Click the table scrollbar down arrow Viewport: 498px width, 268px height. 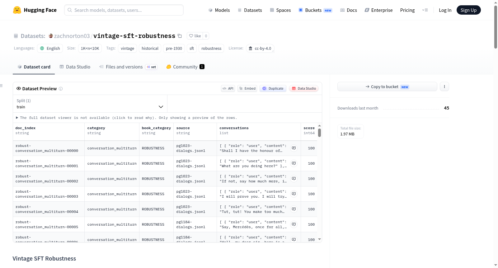coord(319,239)
